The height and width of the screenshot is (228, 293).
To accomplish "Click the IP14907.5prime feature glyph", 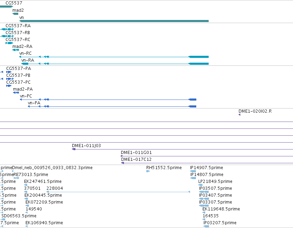I will (193, 171).
